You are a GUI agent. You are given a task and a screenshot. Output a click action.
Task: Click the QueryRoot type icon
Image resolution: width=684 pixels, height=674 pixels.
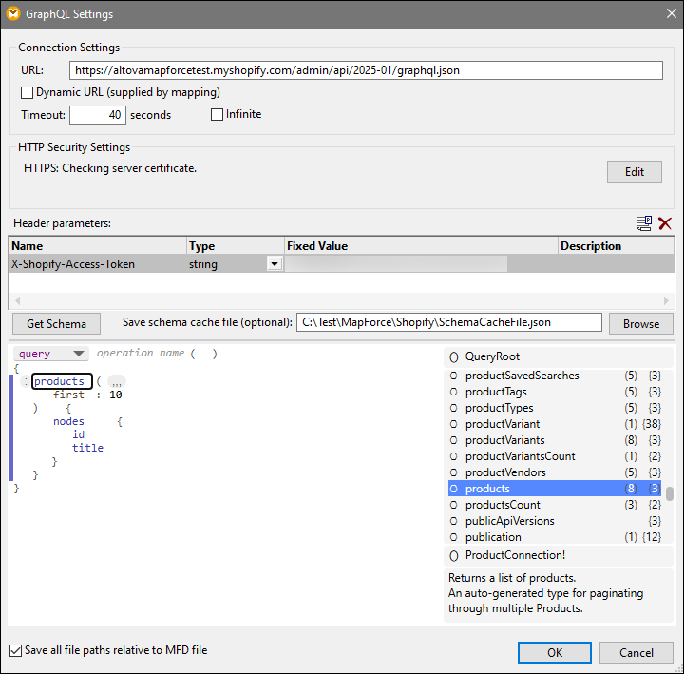(453, 357)
